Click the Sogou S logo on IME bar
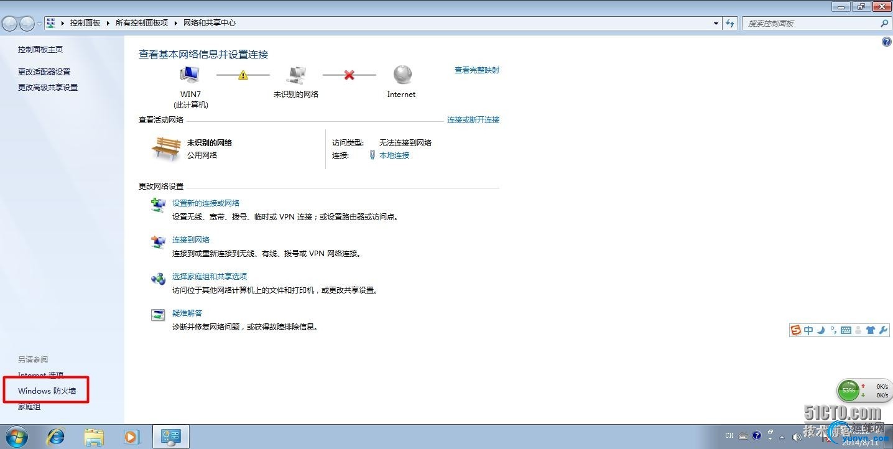Viewport: 893px width, 449px height. (795, 330)
